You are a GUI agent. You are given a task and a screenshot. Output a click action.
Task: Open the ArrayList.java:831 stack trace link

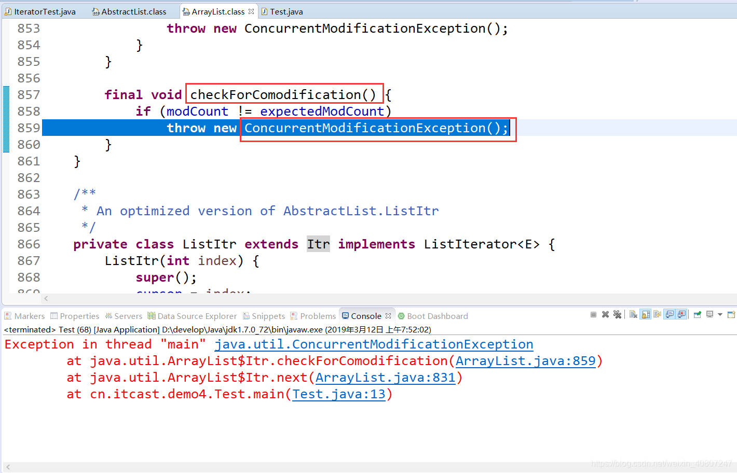(x=386, y=378)
